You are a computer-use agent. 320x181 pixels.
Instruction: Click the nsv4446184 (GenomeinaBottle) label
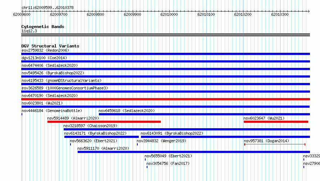coord(52,111)
